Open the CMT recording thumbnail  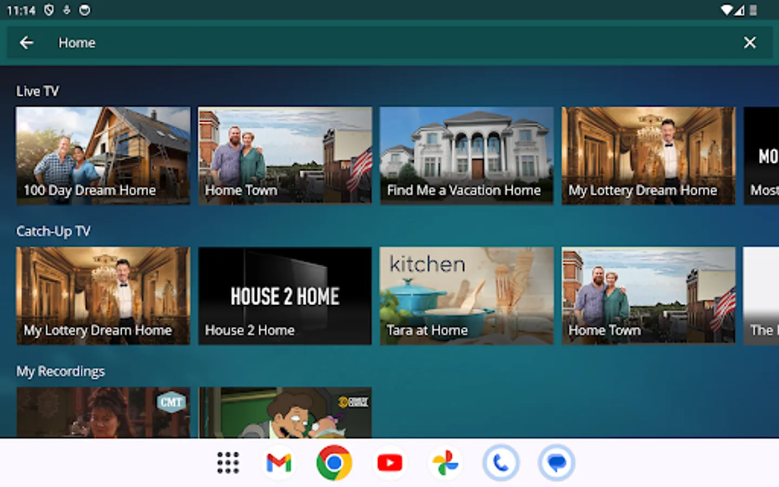[x=103, y=412]
